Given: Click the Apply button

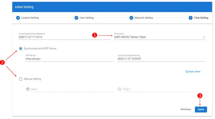Looking at the screenshot, I should click(x=201, y=109).
